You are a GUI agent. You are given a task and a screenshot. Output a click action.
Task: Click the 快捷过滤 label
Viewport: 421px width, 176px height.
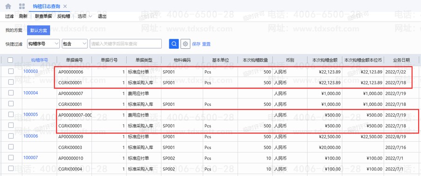pyautogui.click(x=14, y=44)
